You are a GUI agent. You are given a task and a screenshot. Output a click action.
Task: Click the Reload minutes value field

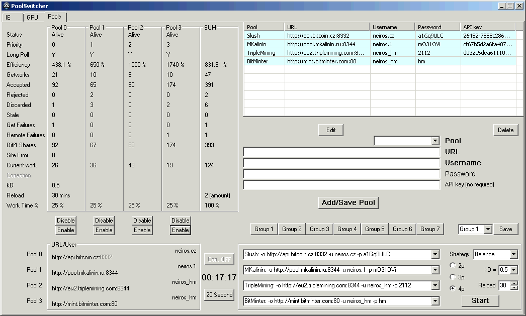(504, 285)
